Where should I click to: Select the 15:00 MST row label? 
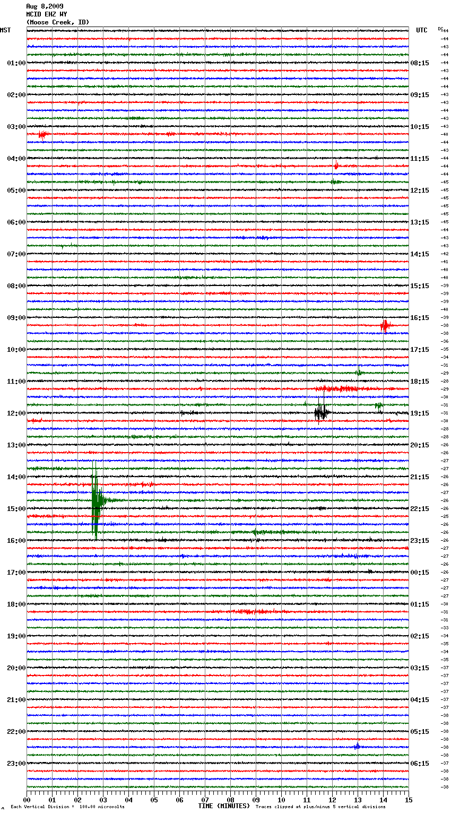click(x=16, y=509)
